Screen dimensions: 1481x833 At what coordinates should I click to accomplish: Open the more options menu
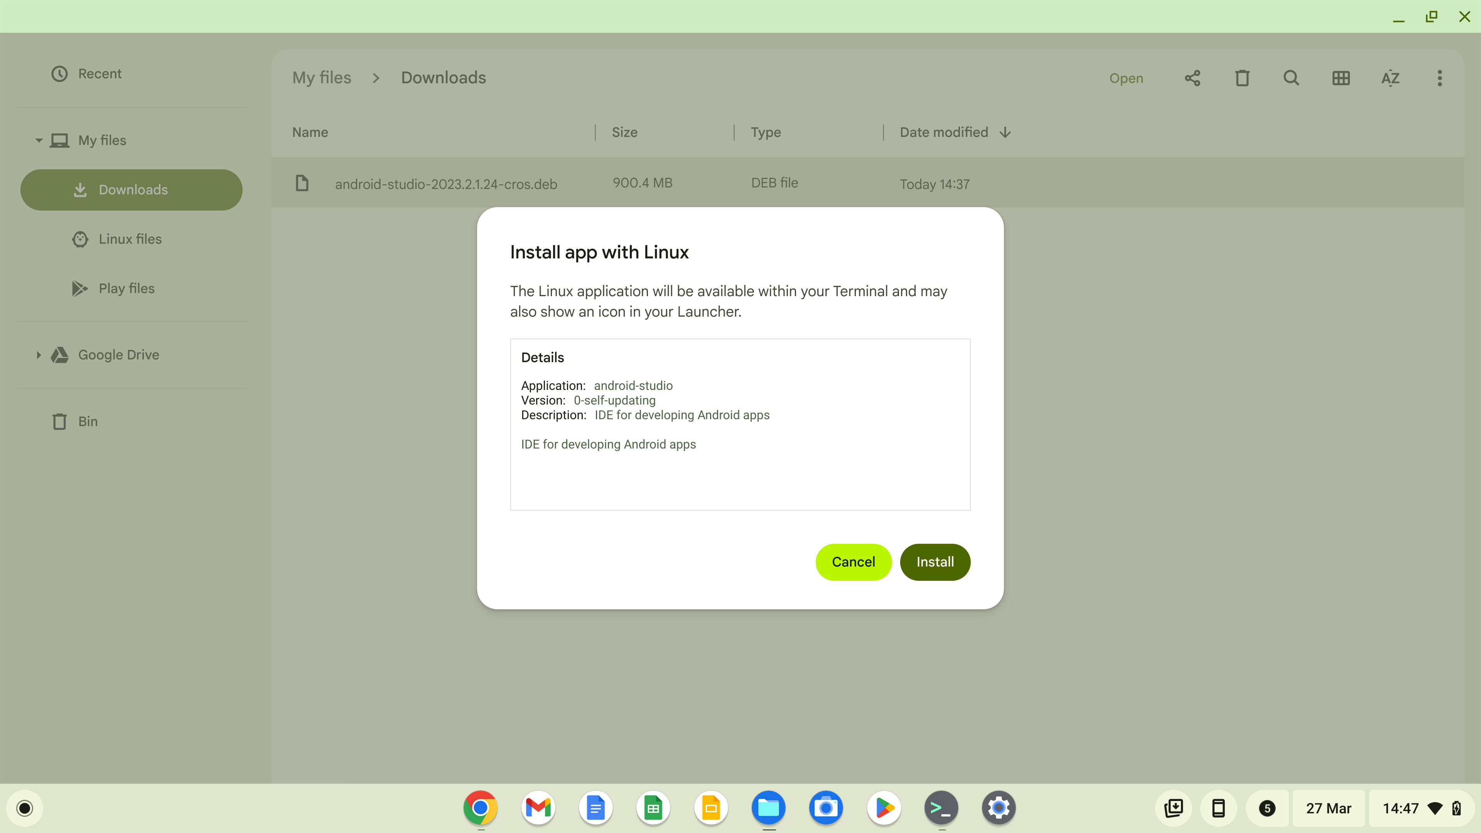pos(1440,78)
